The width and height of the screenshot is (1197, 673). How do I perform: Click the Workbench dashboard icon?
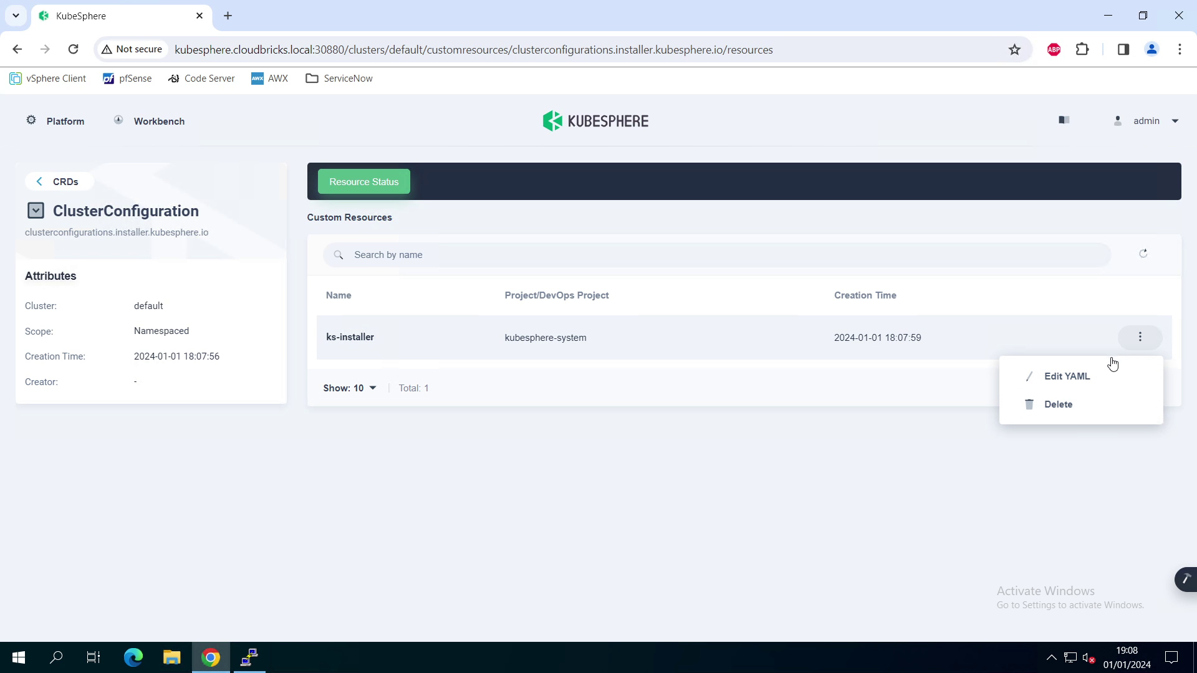(x=118, y=120)
